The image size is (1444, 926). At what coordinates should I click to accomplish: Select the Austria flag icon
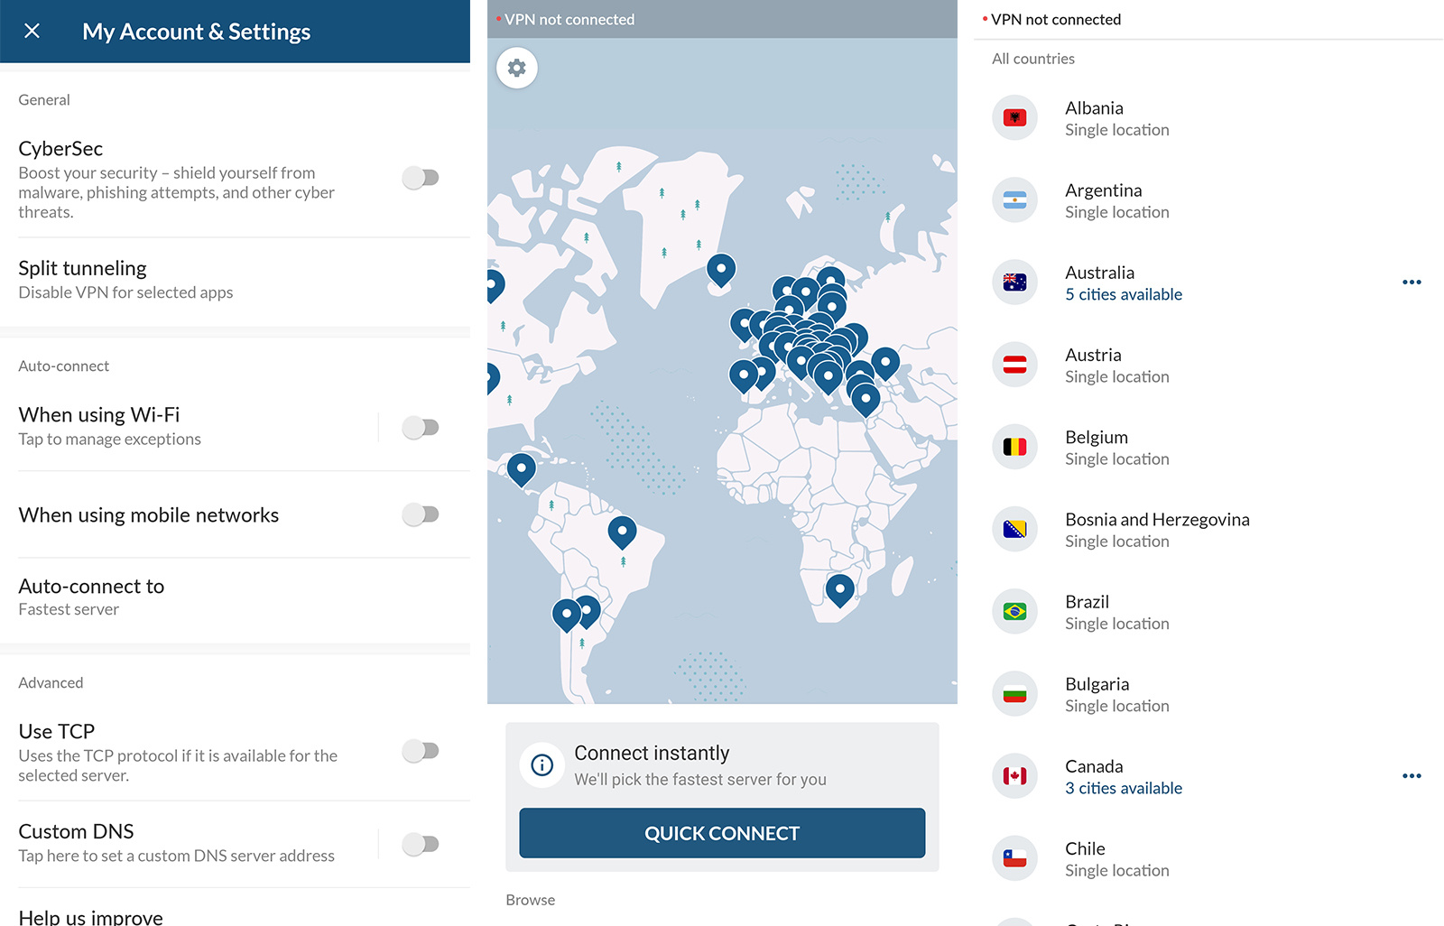[x=1015, y=365]
